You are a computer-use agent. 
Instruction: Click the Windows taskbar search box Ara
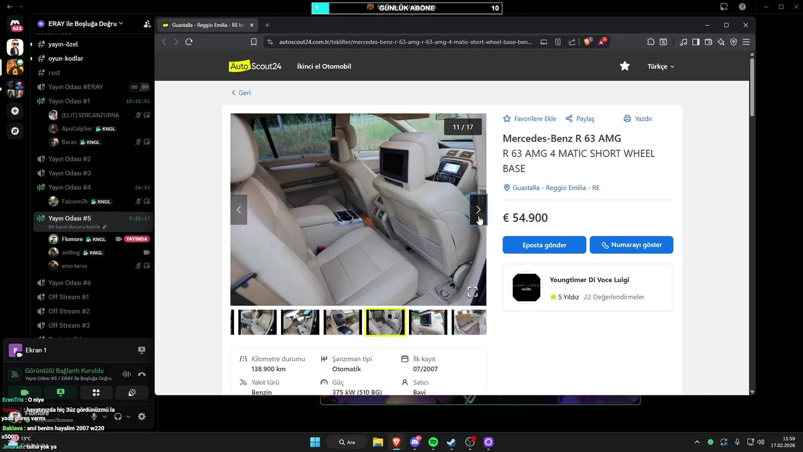point(346,442)
